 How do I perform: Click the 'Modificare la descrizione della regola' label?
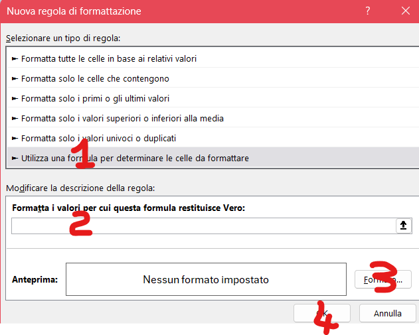coord(80,188)
